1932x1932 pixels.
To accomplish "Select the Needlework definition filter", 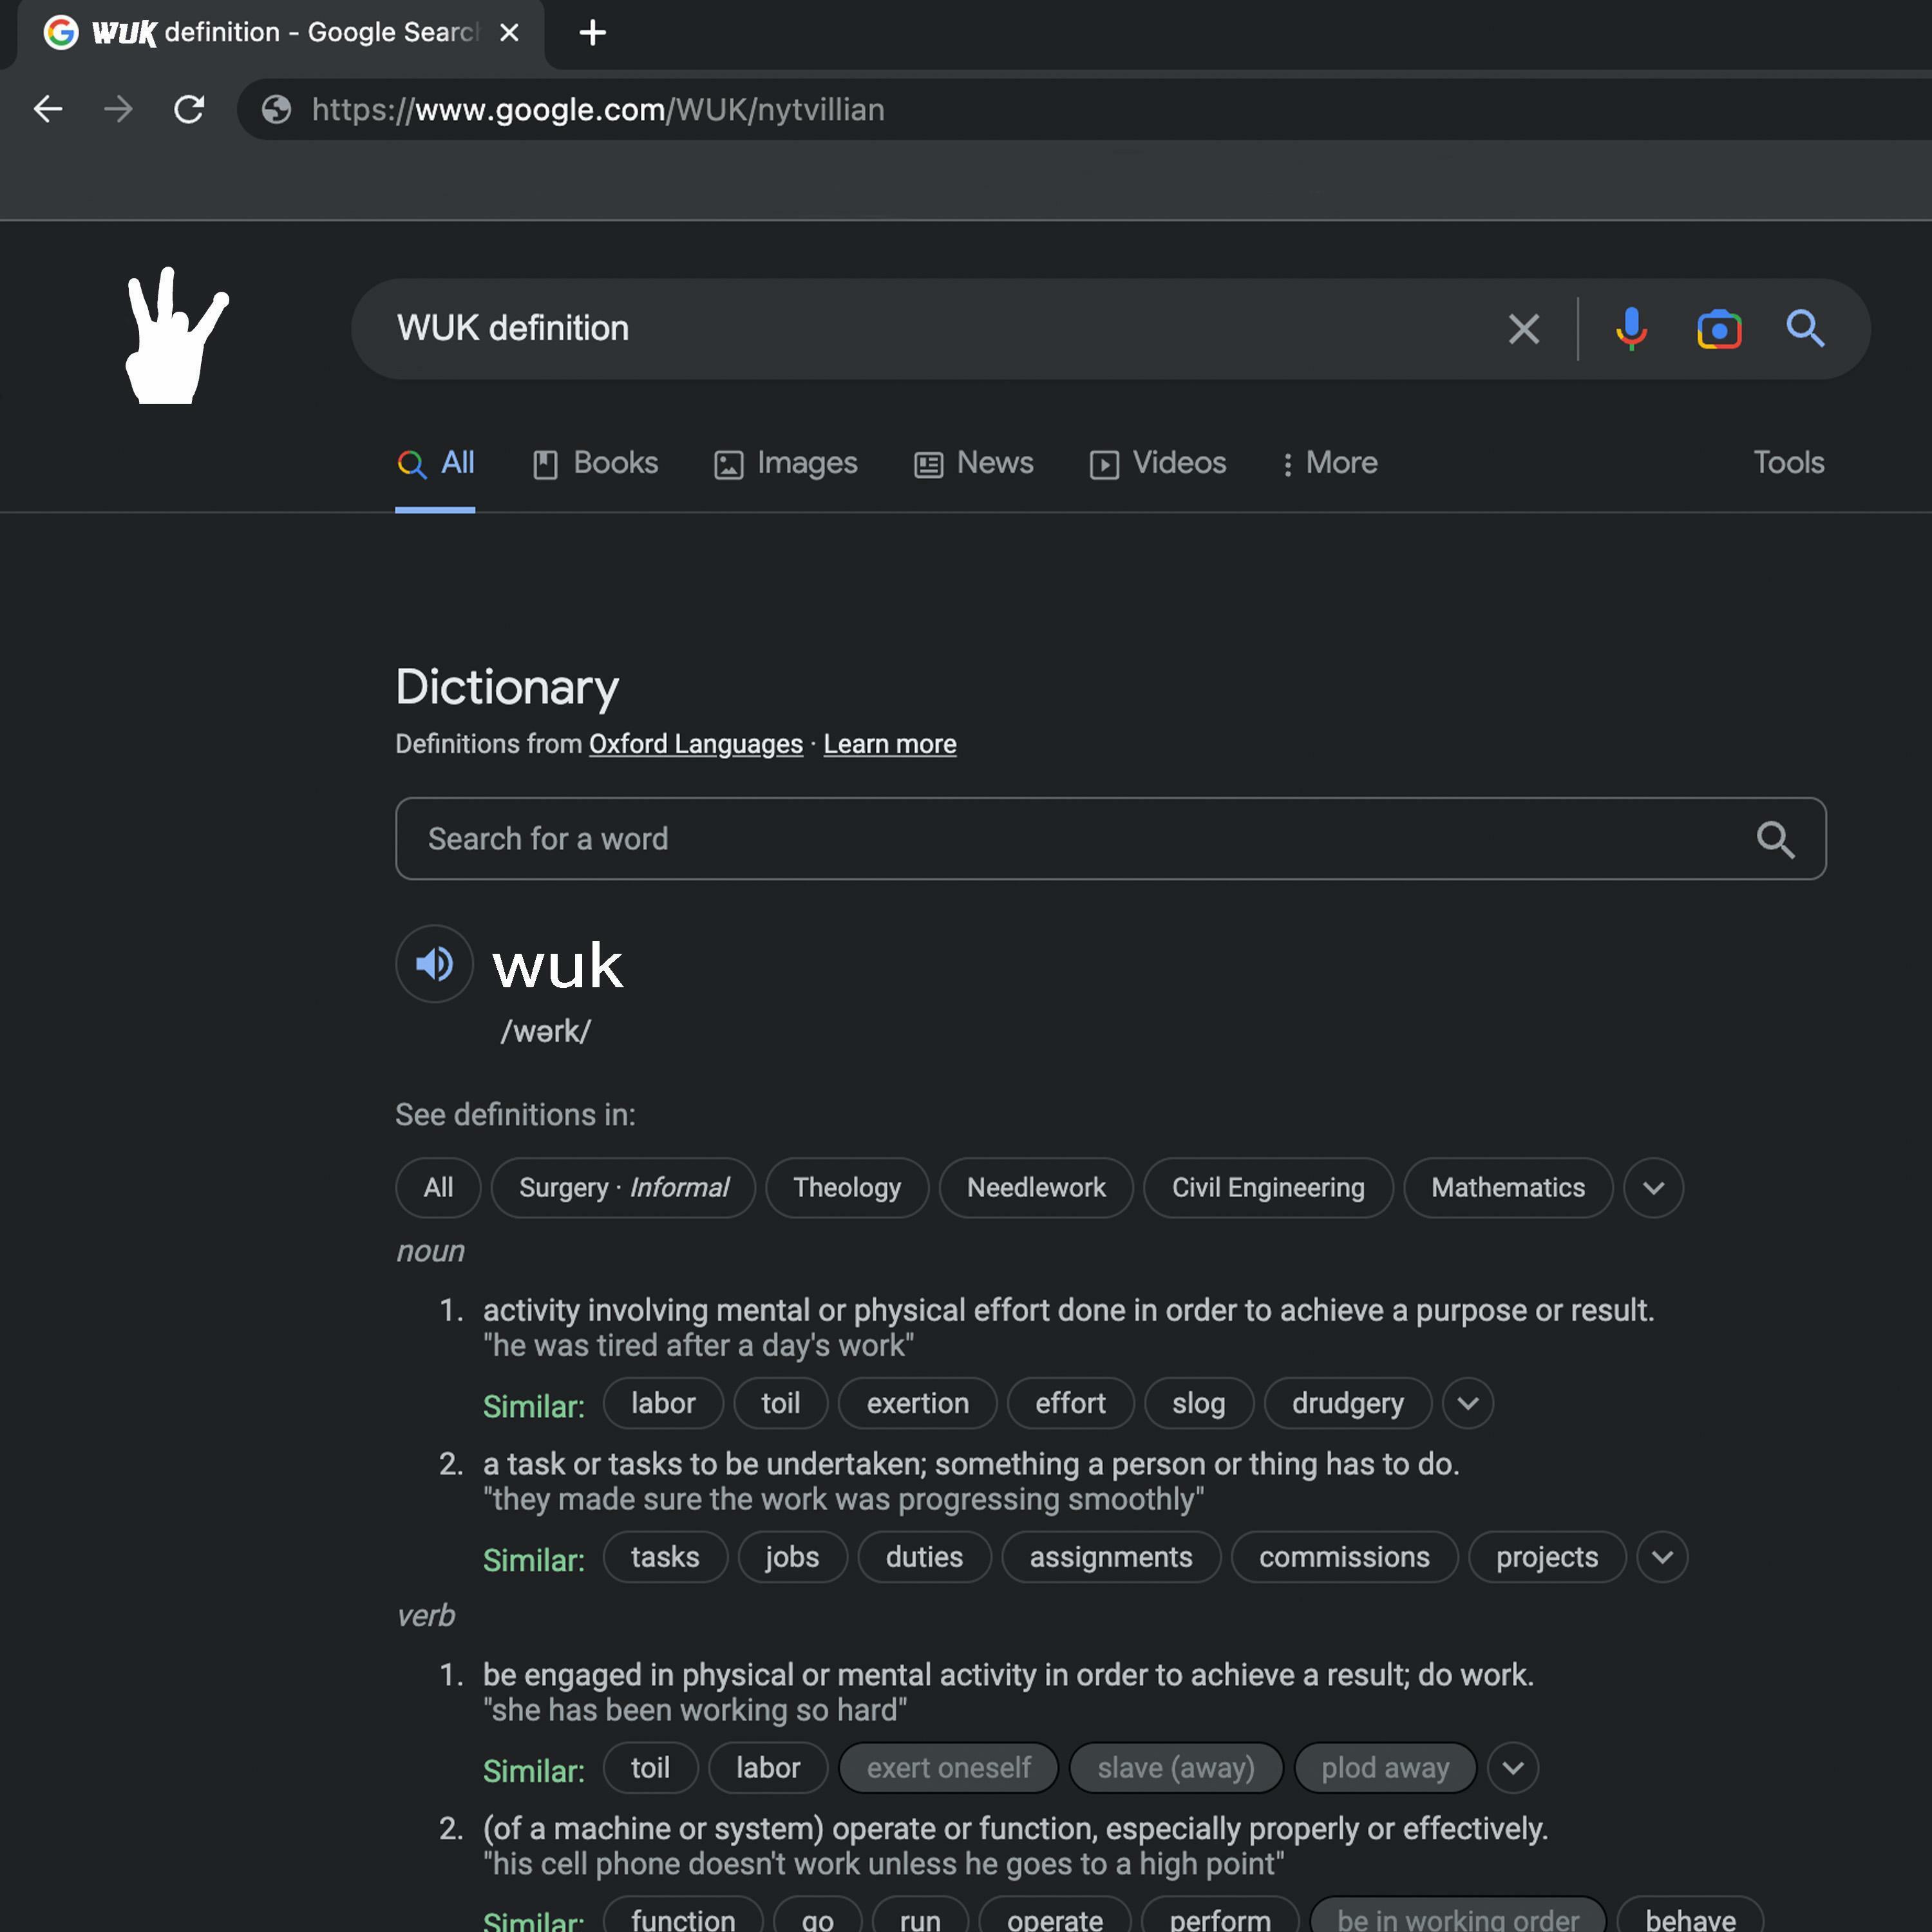I will click(x=1035, y=1187).
